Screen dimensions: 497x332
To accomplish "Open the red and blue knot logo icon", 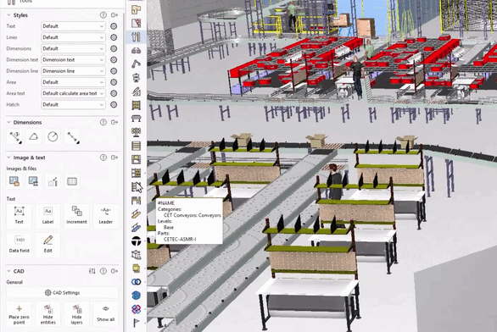I will [x=136, y=309].
